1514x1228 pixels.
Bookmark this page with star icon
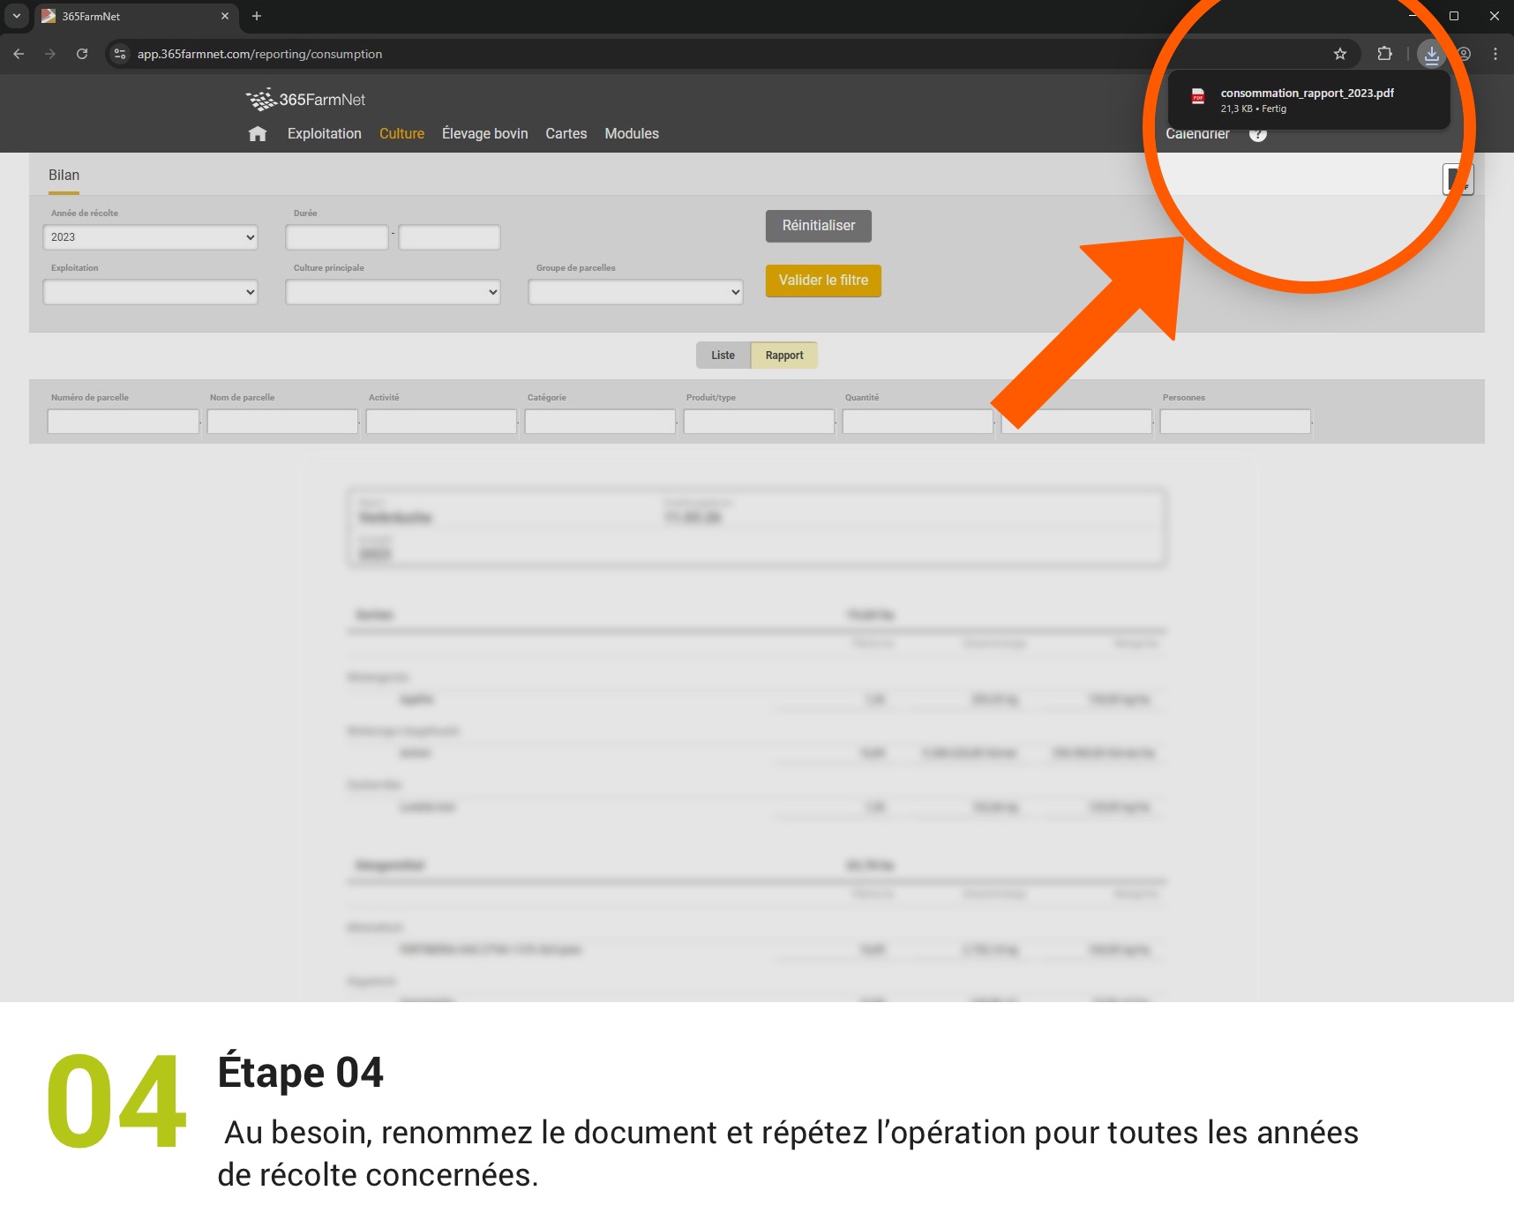pos(1339,54)
